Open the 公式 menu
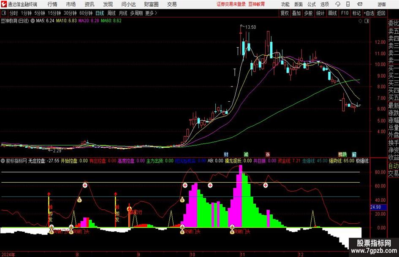Screen dimensions: 399x257 point(312,4)
